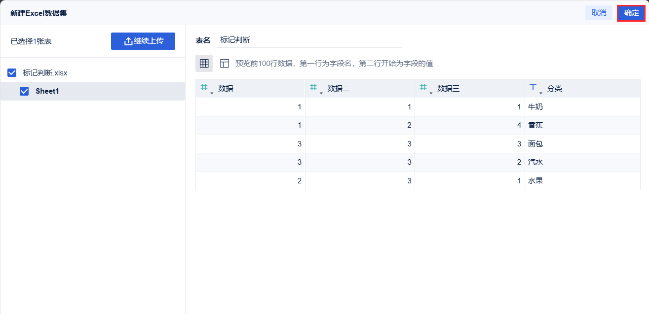The image size is (649, 314).
Task: Click the 继续上传 upload button
Action: (x=143, y=41)
